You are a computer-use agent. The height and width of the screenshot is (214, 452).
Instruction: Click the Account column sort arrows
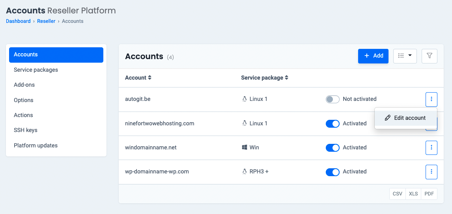[150, 78]
